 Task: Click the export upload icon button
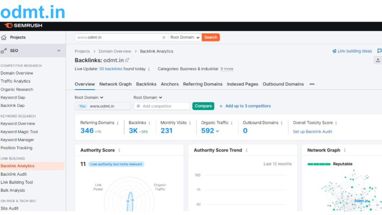click(x=378, y=60)
